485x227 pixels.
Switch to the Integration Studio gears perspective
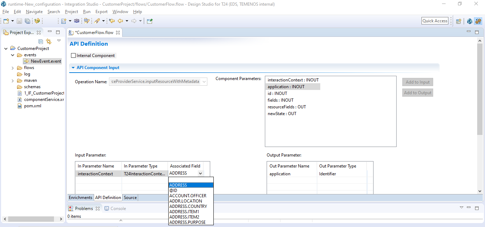[x=478, y=21]
